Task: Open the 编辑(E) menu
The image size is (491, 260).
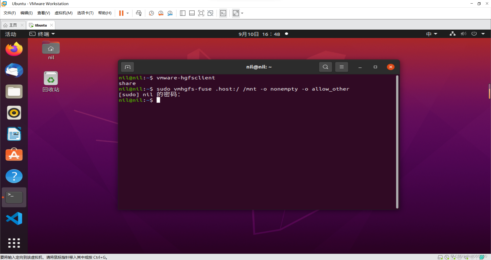Action: [x=27, y=13]
